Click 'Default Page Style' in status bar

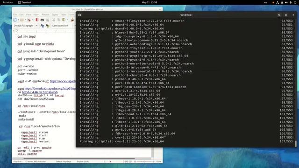(x=64, y=161)
